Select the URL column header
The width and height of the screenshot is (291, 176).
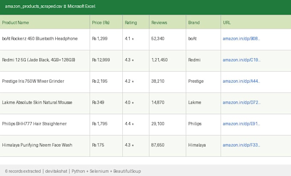(x=256, y=22)
